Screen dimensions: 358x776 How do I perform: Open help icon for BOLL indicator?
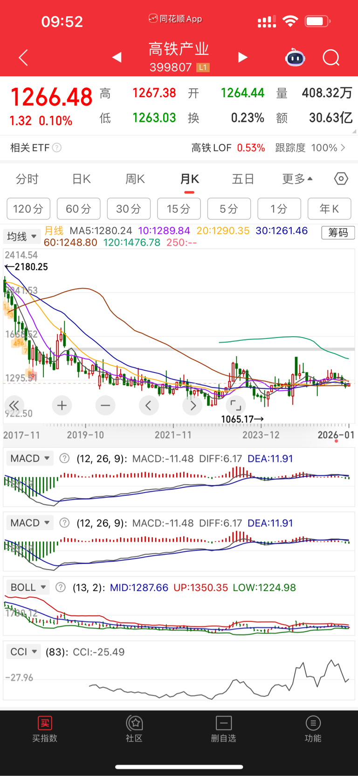coord(61,587)
